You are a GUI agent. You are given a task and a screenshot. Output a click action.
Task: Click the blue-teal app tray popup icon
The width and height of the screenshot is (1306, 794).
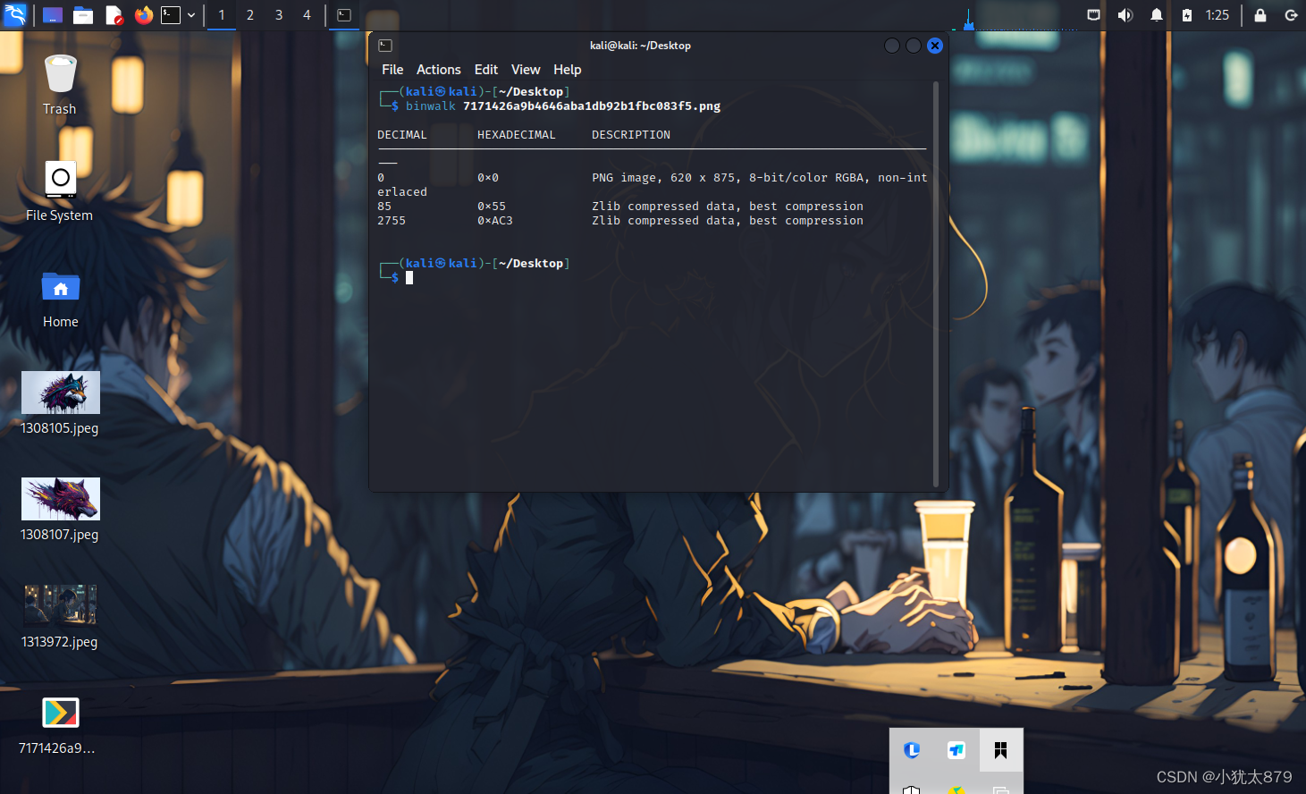click(x=956, y=750)
